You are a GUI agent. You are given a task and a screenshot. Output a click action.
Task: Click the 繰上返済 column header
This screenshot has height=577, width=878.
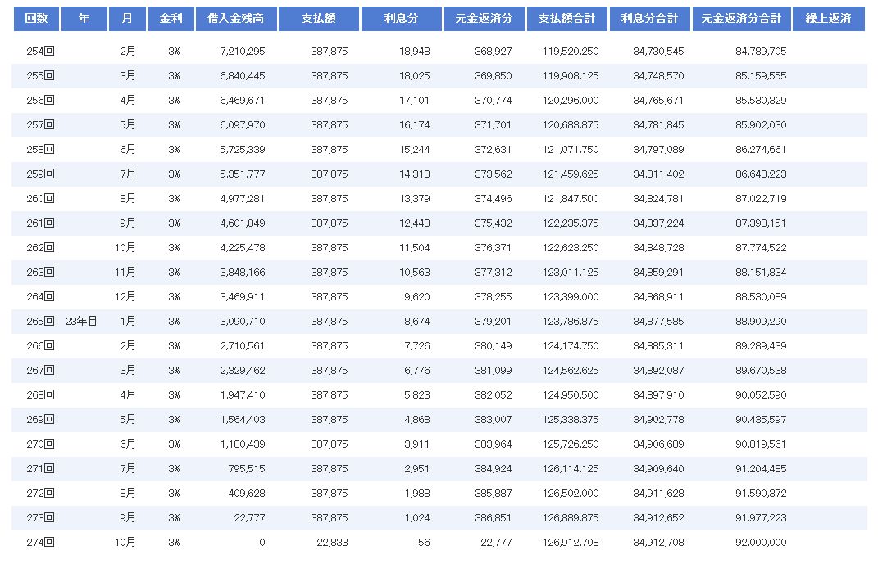click(x=828, y=18)
